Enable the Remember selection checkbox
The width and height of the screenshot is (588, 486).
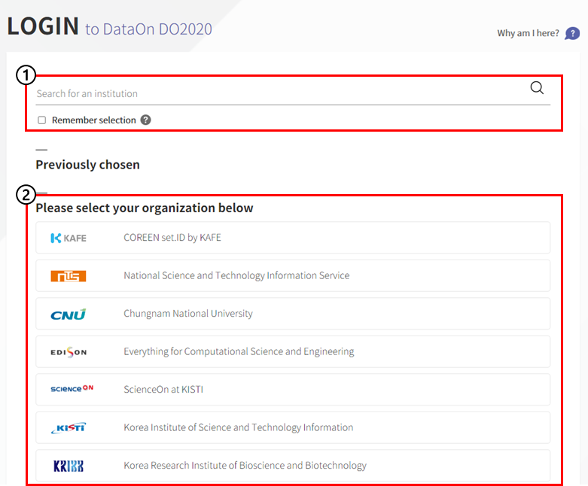(41, 120)
